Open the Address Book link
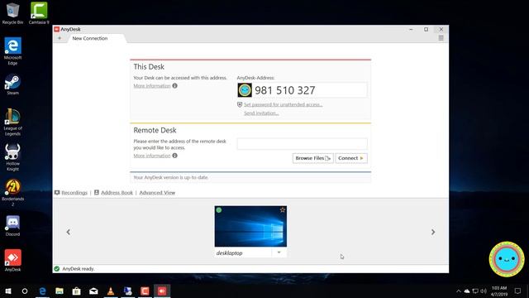This screenshot has height=298, width=529. [x=117, y=193]
